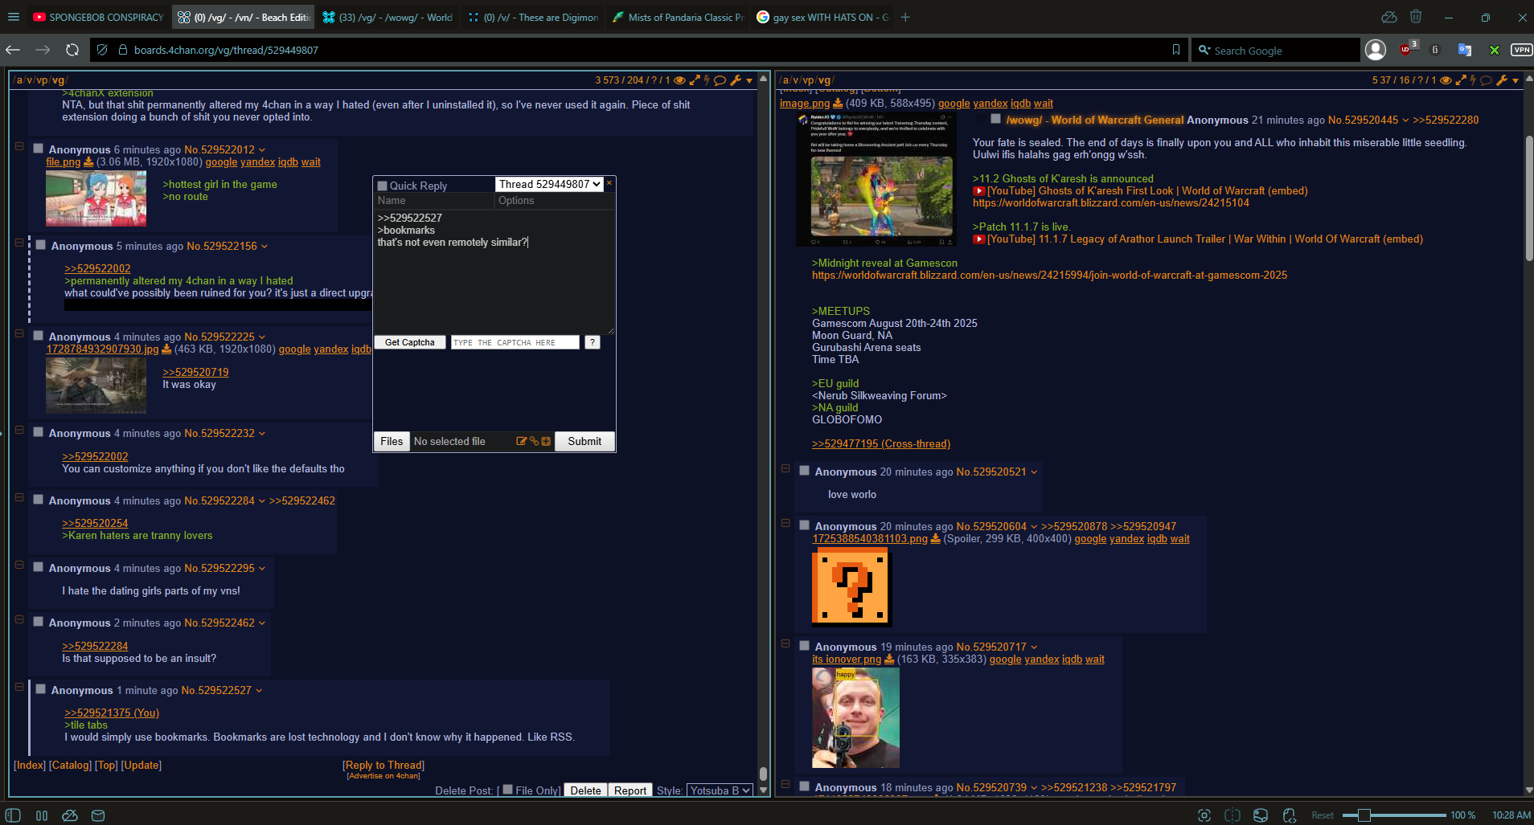Open post menu arrow for No.529520445
Screen dimensions: 1534x825
[x=1405, y=120]
